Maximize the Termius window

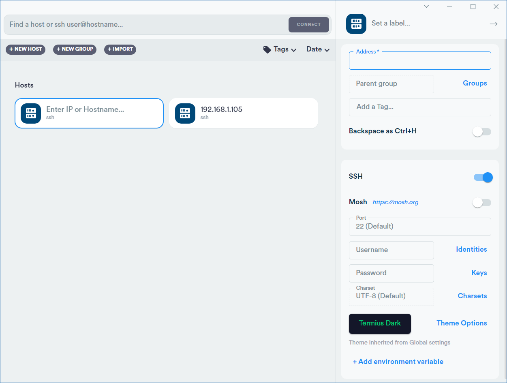[473, 6]
